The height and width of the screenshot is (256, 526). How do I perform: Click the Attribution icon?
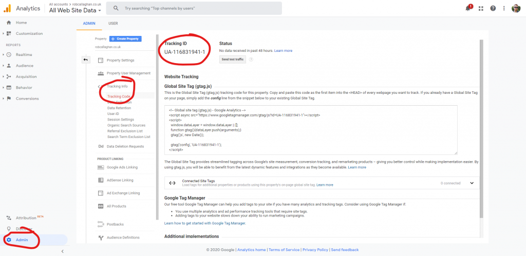9,218
